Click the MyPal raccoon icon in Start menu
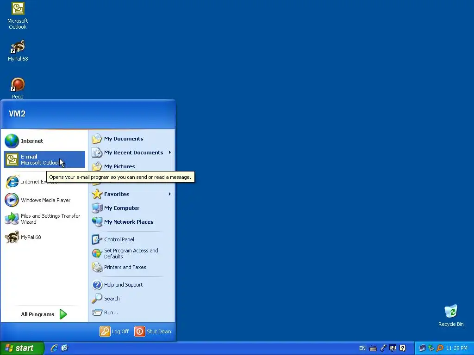Screen dimensions: 474x355 [x=12, y=237]
